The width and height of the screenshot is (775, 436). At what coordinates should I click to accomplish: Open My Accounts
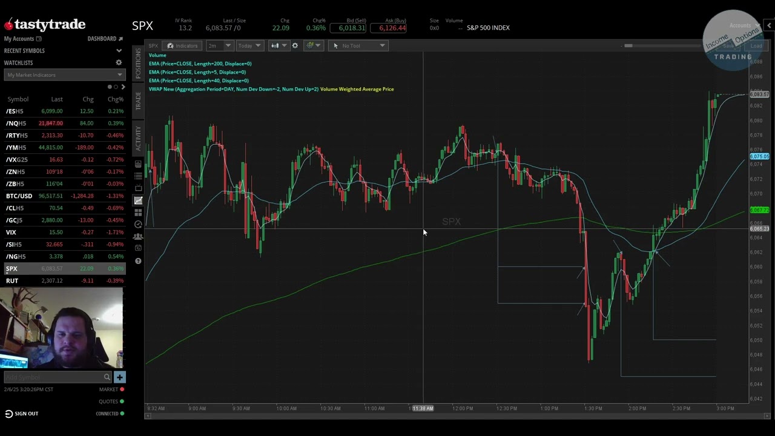pos(23,39)
